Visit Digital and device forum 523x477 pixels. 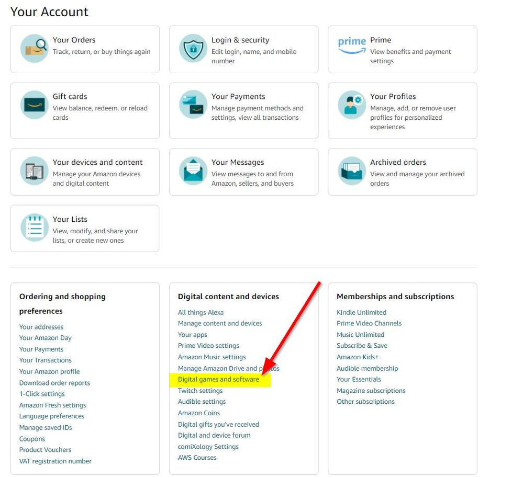click(214, 435)
